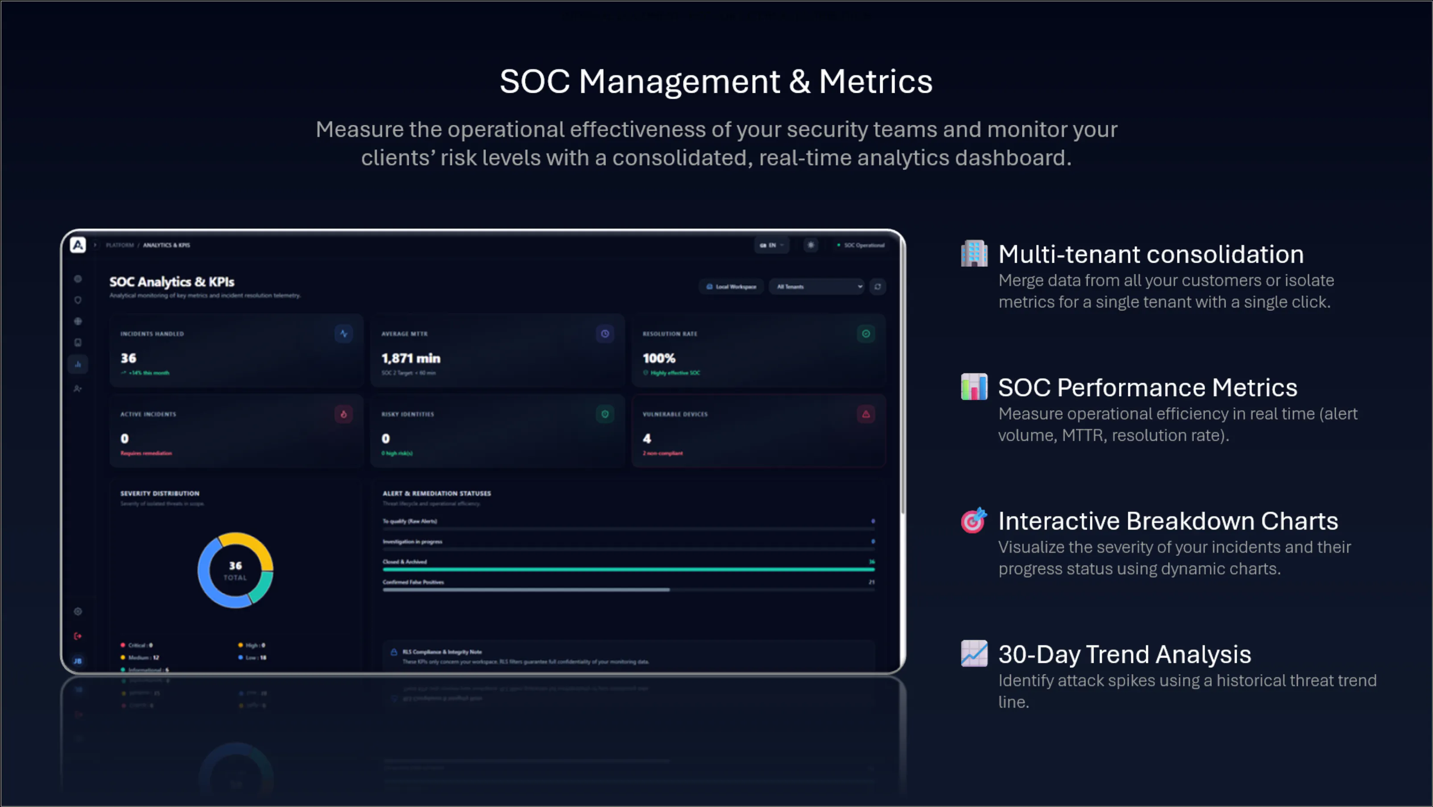The width and height of the screenshot is (1433, 807).
Task: Click the 'Critical : 0' legend entry
Action: click(x=137, y=646)
